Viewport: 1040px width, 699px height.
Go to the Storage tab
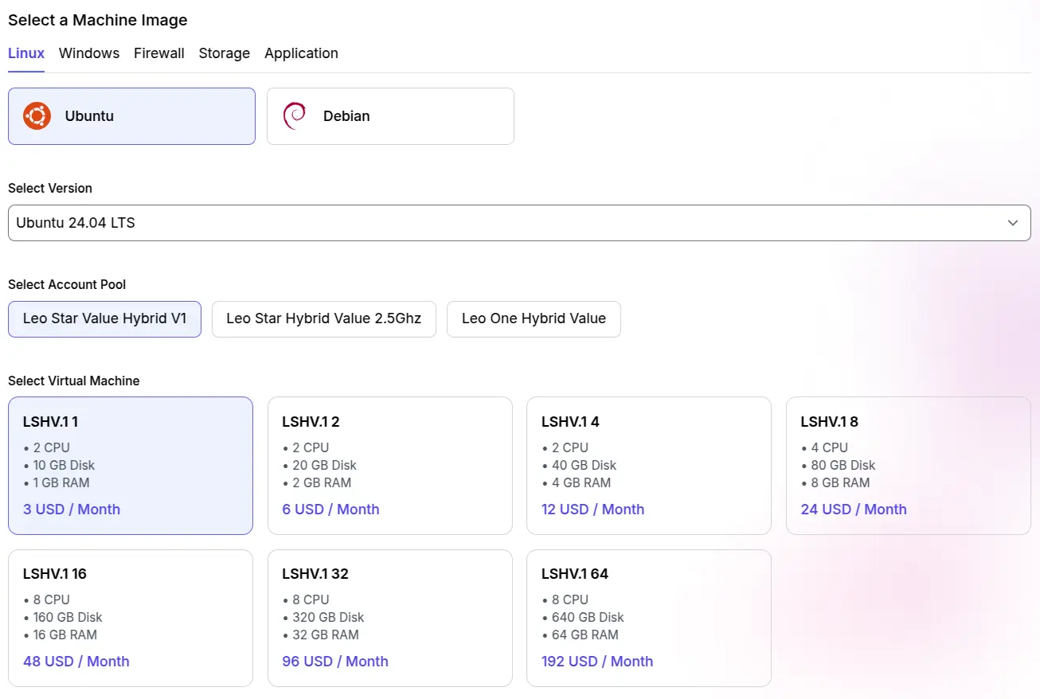tap(224, 53)
